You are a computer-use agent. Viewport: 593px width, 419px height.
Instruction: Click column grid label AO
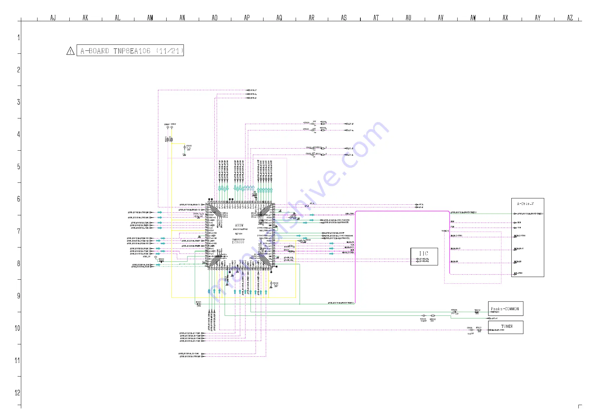pyautogui.click(x=215, y=18)
